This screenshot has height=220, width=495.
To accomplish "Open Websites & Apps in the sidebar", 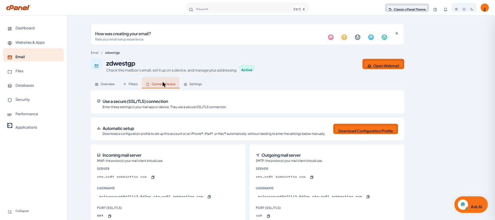I will point(33,43).
